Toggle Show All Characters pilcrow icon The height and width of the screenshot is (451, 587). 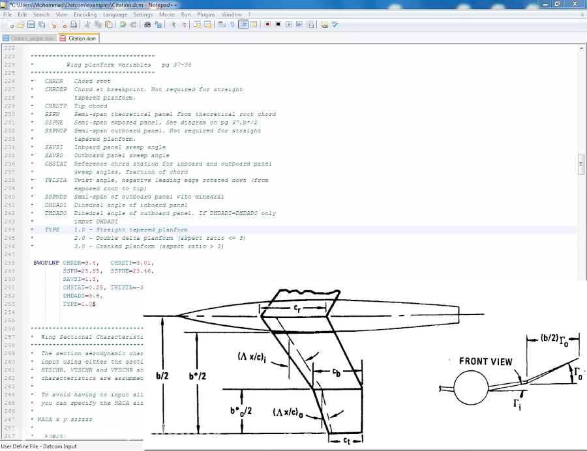click(232, 25)
